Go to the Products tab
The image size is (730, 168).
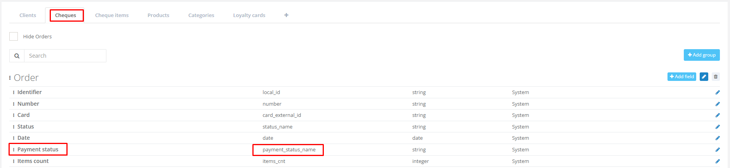click(x=158, y=15)
